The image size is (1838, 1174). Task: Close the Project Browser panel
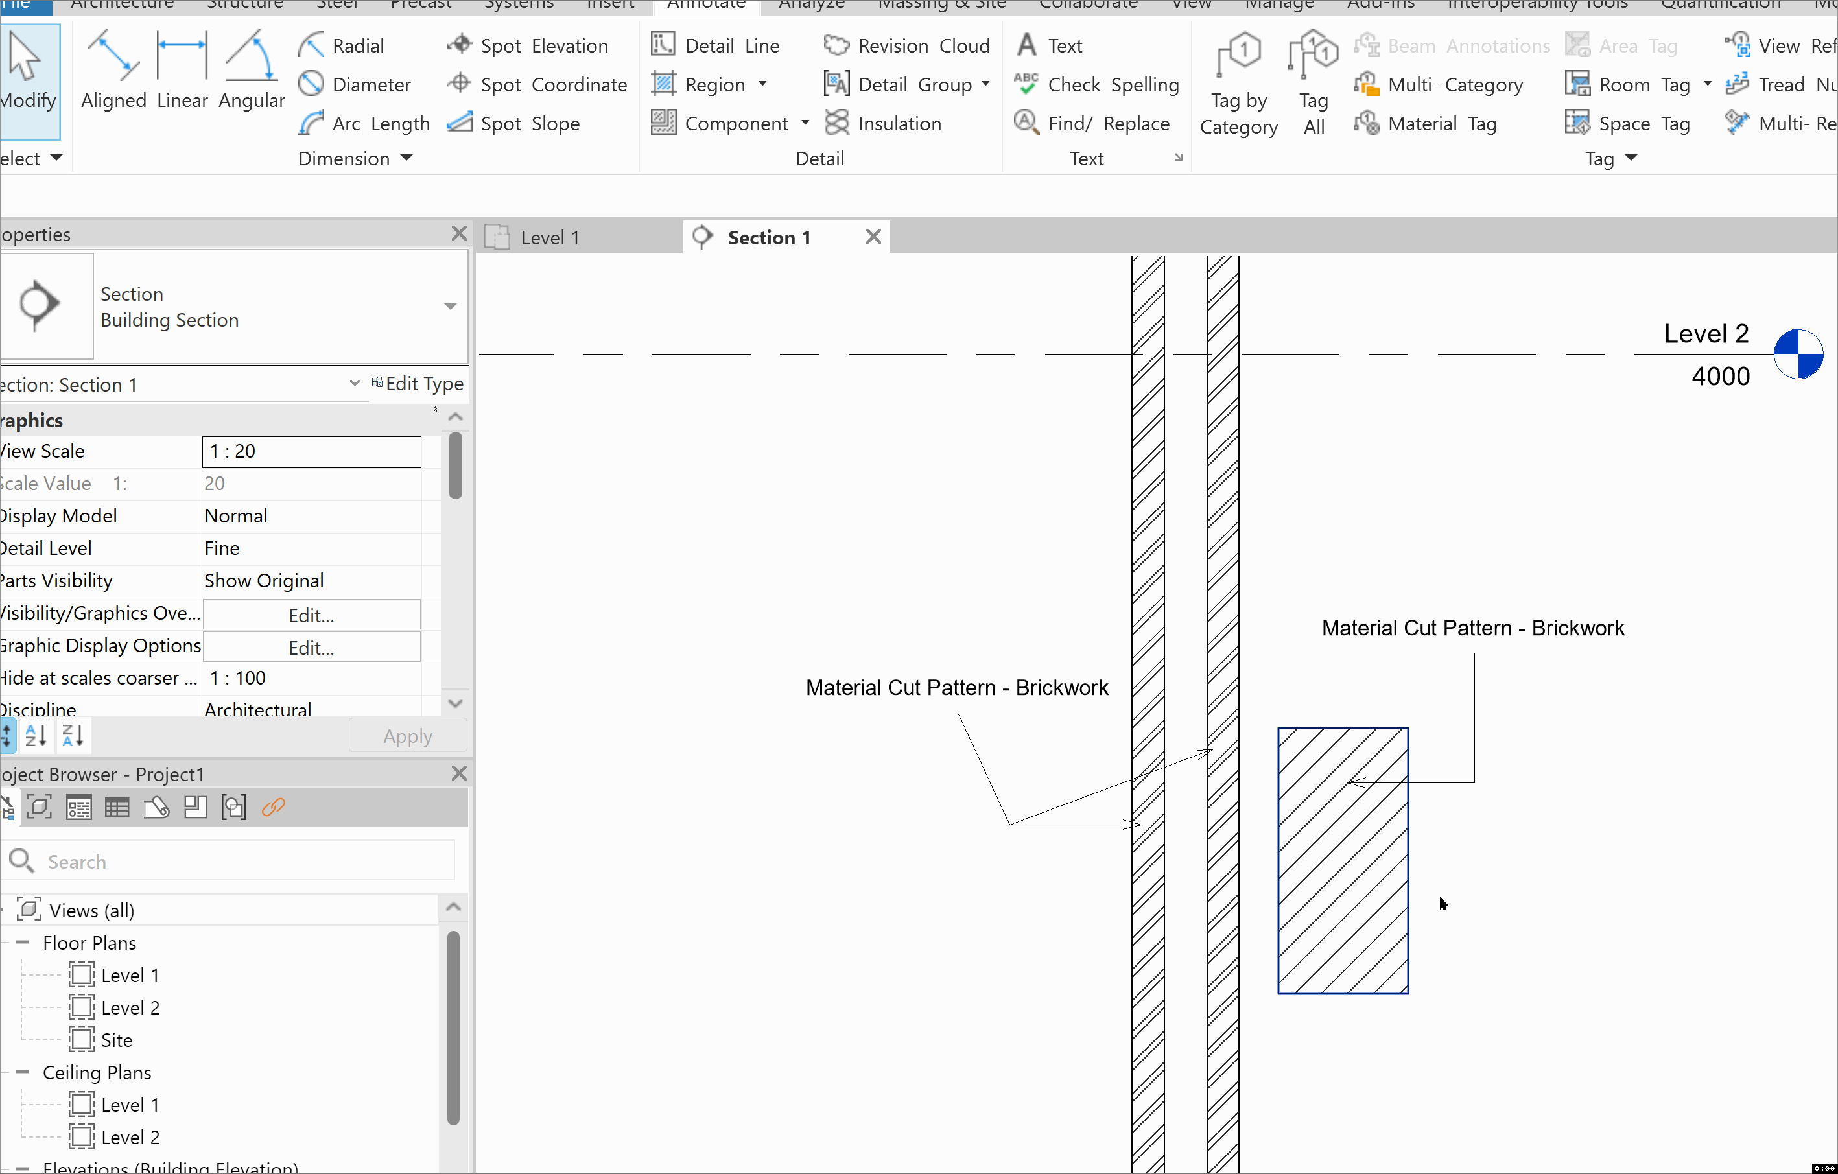[x=459, y=773]
